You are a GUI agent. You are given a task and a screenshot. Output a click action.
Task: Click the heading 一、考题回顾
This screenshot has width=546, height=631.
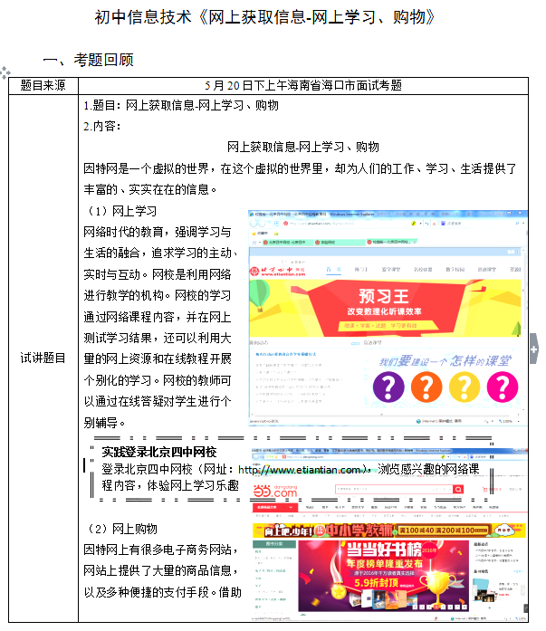tap(88, 60)
